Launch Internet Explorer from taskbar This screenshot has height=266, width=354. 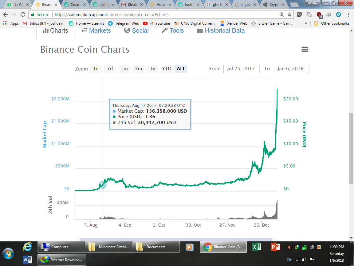[27, 247]
